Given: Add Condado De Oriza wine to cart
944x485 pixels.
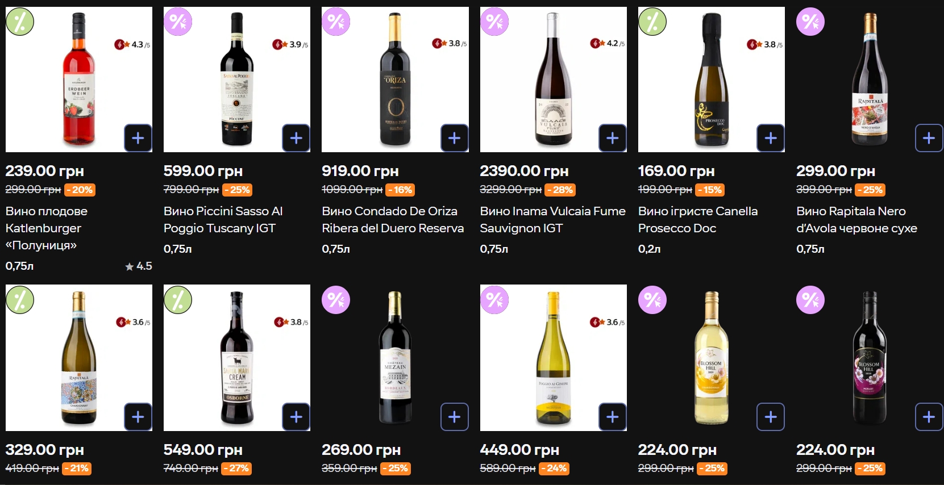Looking at the screenshot, I should [x=454, y=138].
